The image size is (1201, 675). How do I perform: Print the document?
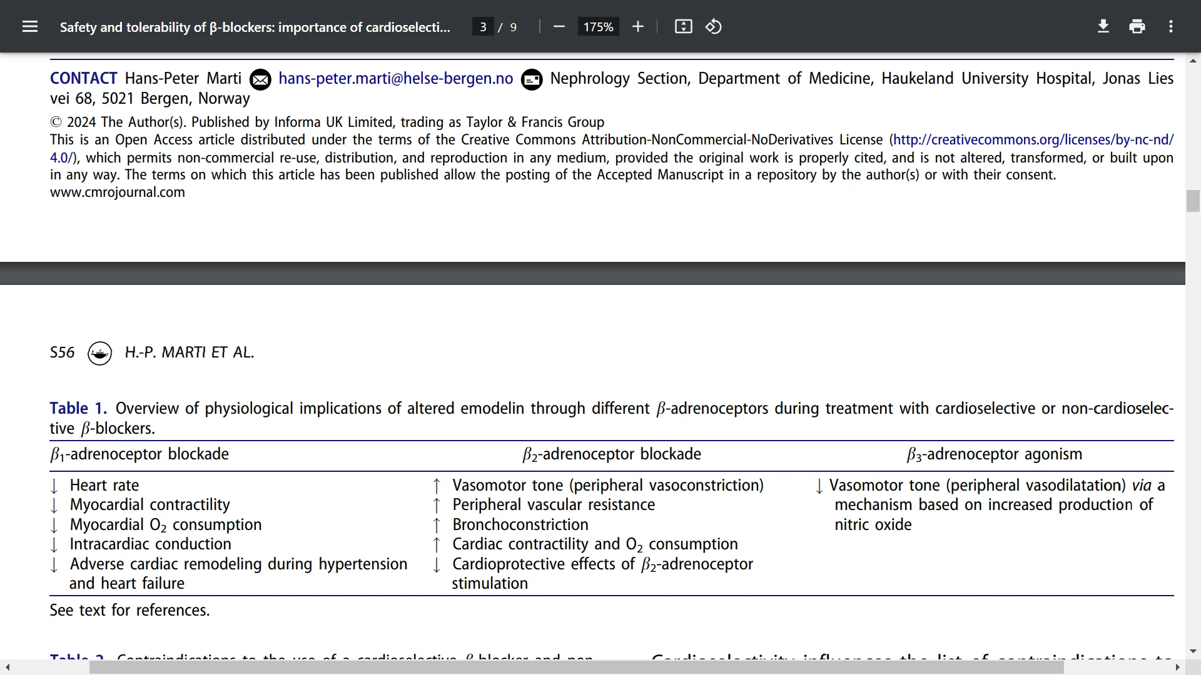(1137, 27)
